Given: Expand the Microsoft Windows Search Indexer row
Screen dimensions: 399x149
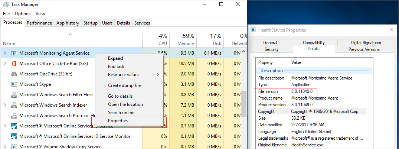Looking at the screenshot, I should (x=5, y=105).
